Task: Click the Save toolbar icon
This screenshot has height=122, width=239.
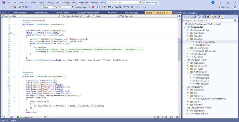Action: [x=23, y=7]
